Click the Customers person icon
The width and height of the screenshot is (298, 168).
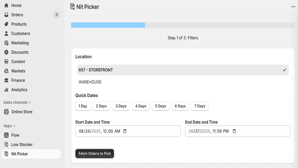[6, 33]
